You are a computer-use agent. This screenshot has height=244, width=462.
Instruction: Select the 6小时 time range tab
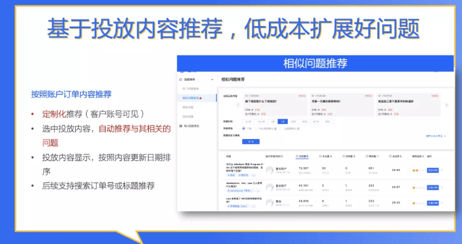click(x=249, y=121)
